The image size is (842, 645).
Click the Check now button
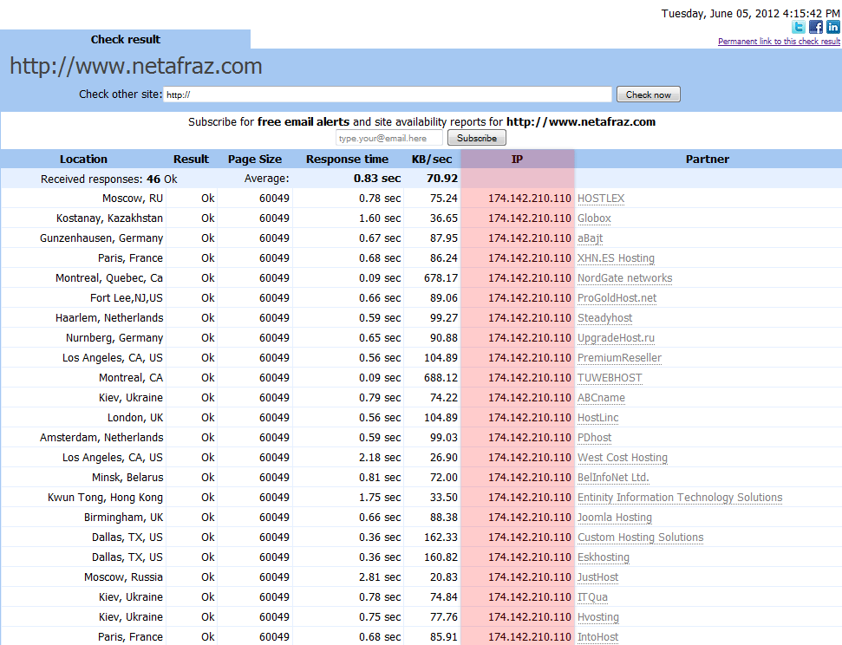coord(648,94)
